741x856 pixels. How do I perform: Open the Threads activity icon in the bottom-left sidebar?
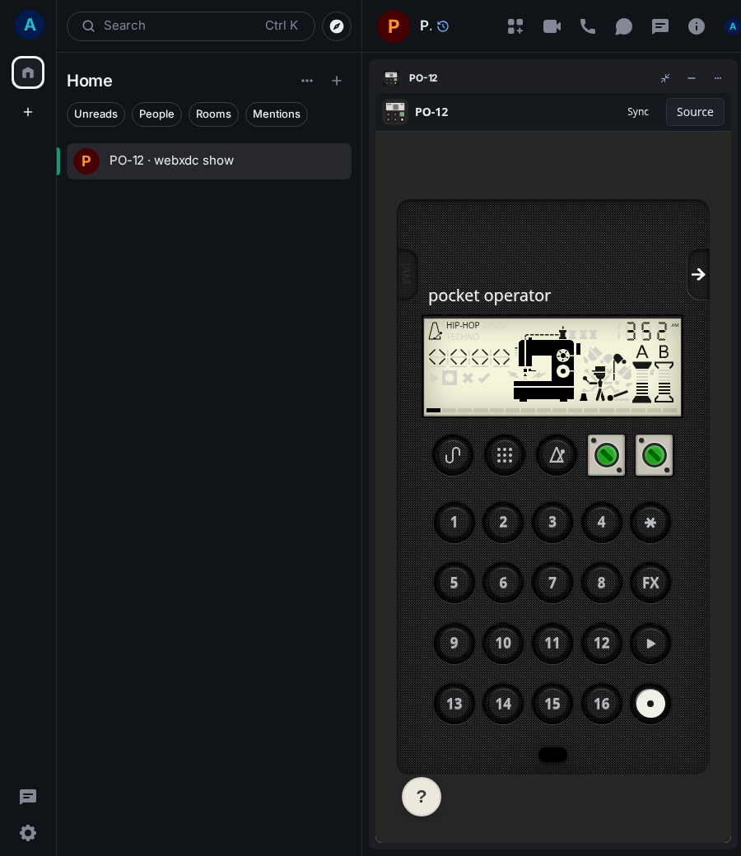click(x=28, y=797)
